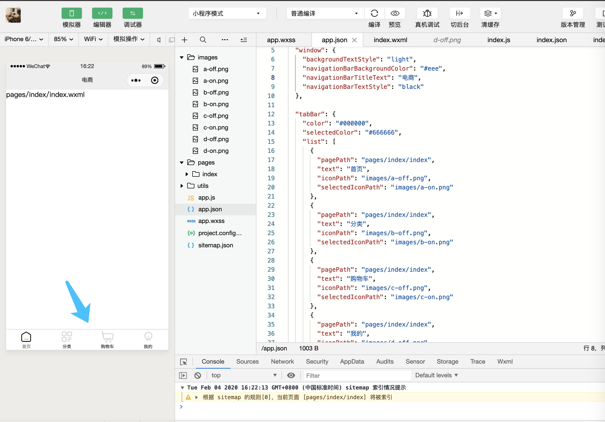The image size is (605, 422).
Task: Clear console with the ban icon
Action: [198, 376]
